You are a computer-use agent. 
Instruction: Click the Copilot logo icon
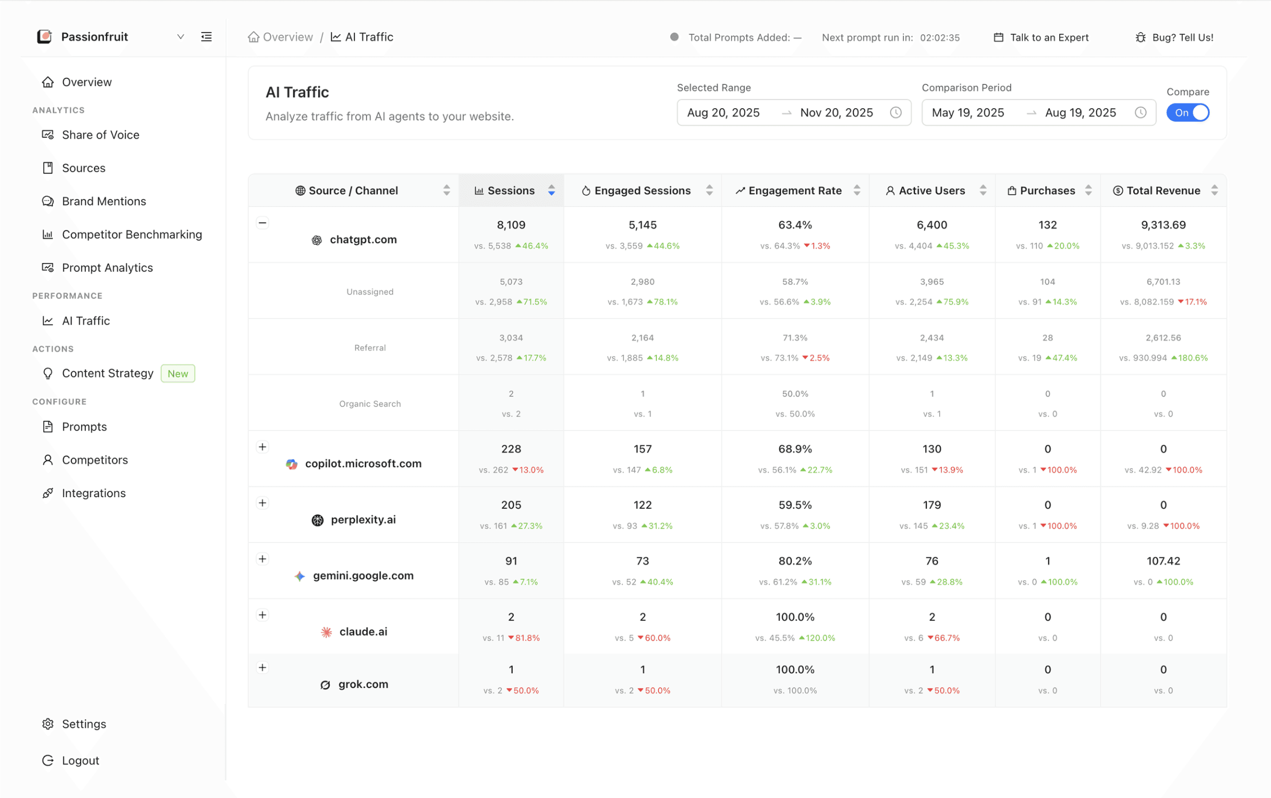292,464
